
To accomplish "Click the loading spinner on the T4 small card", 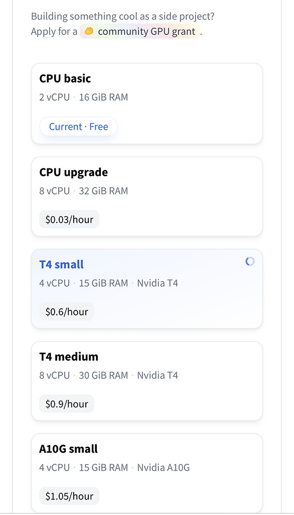I will click(x=249, y=262).
